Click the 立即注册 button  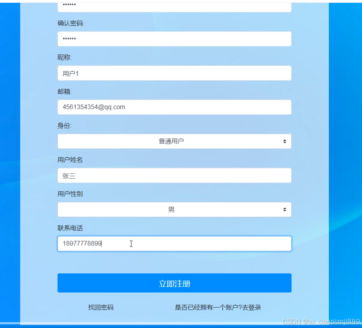pos(174,283)
